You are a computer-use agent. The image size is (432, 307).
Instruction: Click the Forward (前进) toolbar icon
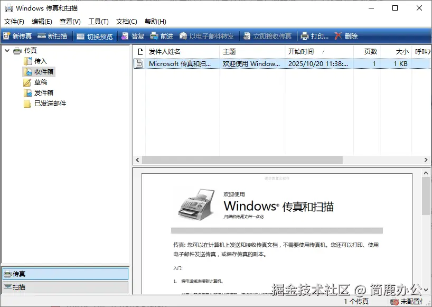(x=154, y=36)
